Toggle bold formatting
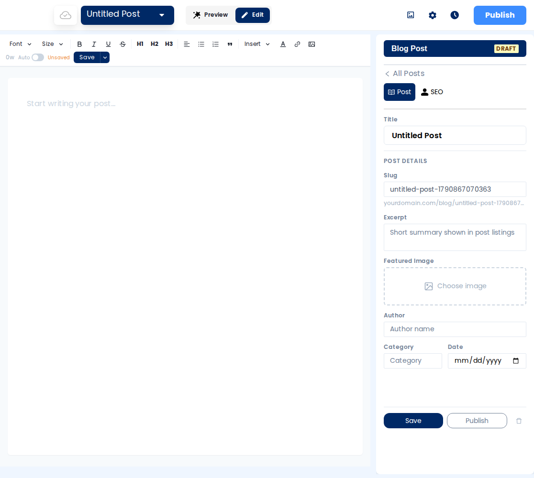 [79, 44]
